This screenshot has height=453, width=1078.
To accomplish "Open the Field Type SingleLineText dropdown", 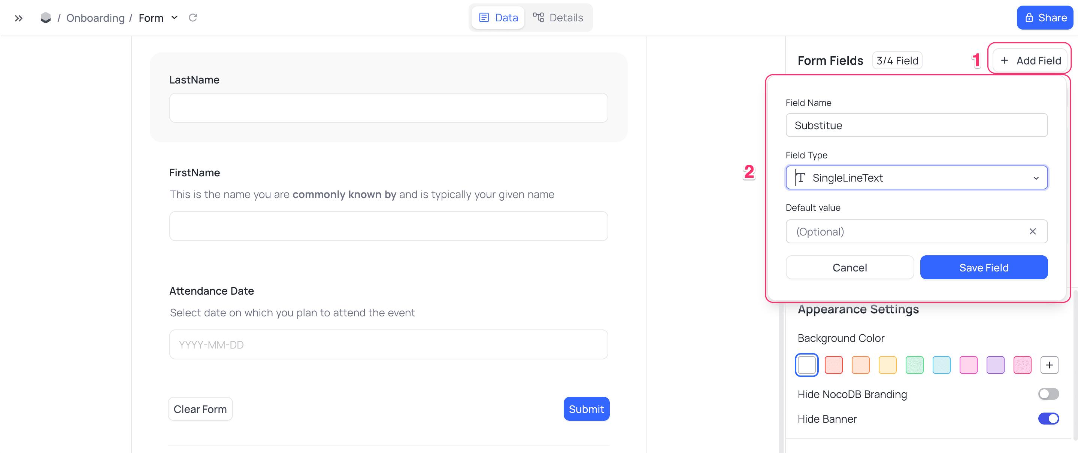I will coord(917,178).
